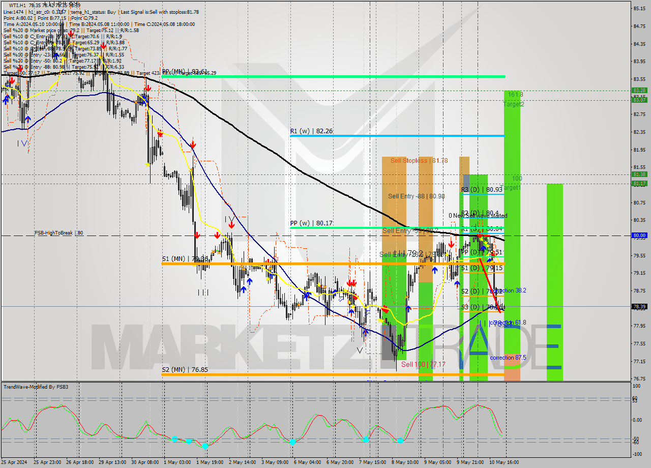Click the 'R2 (D) | 80.4' label
Image resolution: width=651 pixels, height=468 pixels.
click(x=479, y=213)
